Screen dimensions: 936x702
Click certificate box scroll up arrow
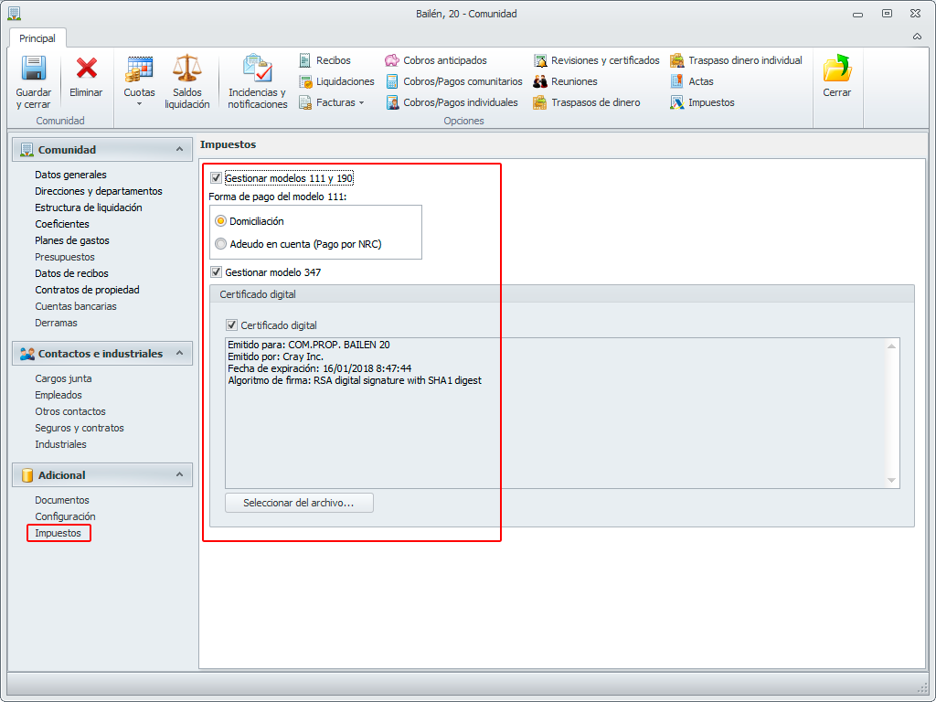891,346
